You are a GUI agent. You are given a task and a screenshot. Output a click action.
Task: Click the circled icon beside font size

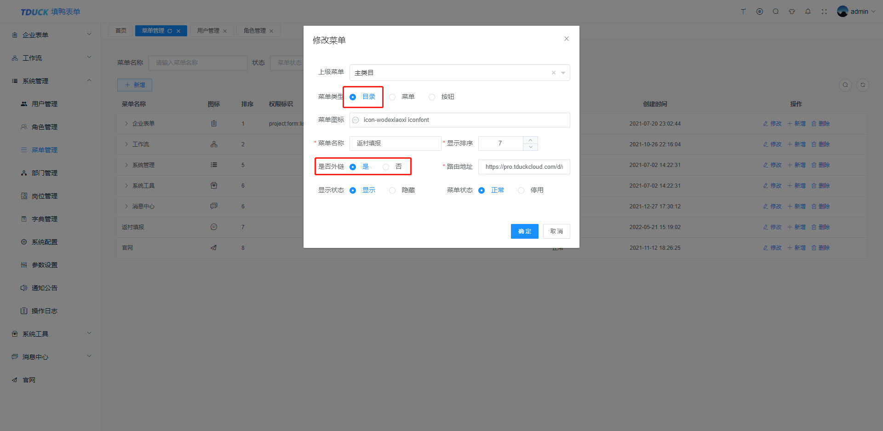tap(760, 11)
